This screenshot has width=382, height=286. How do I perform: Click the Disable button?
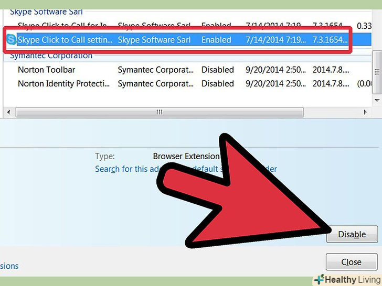click(352, 234)
